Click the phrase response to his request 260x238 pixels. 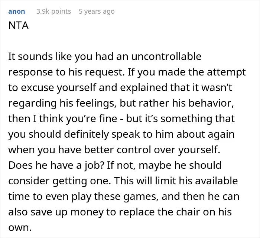coord(66,72)
